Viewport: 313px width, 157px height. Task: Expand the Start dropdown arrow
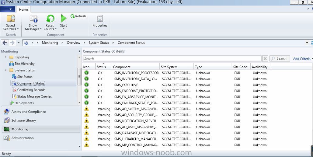[64, 29]
